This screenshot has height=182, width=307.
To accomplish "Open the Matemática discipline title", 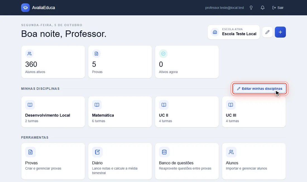I will click(103, 115).
